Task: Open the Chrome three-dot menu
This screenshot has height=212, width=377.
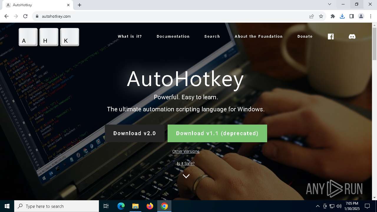Action: pyautogui.click(x=371, y=16)
